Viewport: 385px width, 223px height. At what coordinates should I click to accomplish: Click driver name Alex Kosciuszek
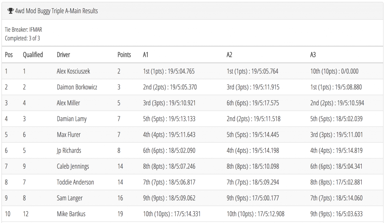click(x=73, y=71)
